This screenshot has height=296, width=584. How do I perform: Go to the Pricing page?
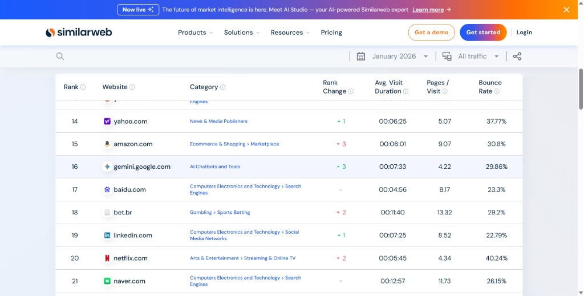tap(331, 33)
